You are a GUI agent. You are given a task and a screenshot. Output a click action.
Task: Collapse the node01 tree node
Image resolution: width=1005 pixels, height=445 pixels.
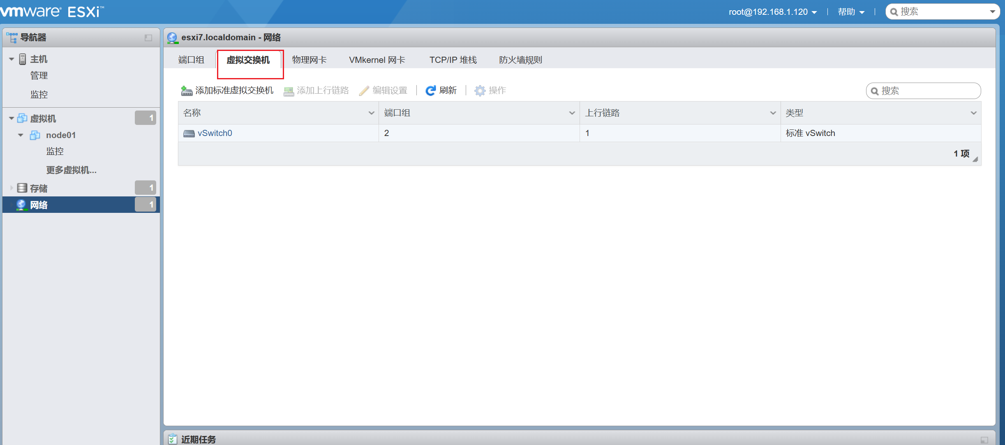[21, 135]
